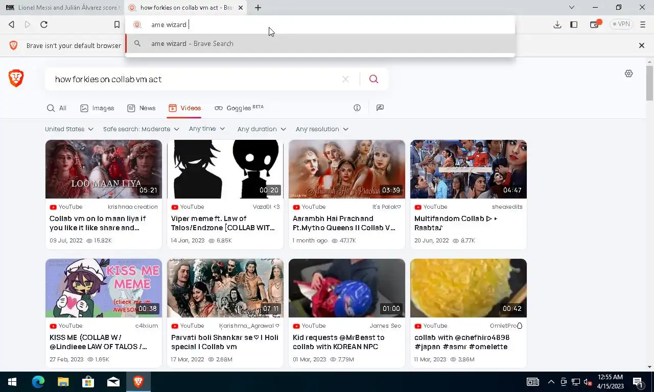Expand Any time filter dropdown
Image resolution: width=654 pixels, height=392 pixels.
click(x=207, y=129)
